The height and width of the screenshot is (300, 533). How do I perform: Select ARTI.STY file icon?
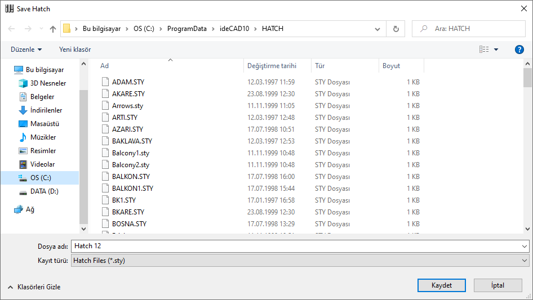105,117
